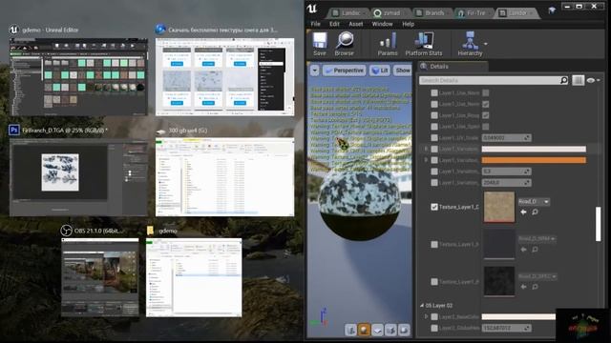Click the Hierarchy toolbar icon
This screenshot has height=343, width=611.
(x=470, y=40)
